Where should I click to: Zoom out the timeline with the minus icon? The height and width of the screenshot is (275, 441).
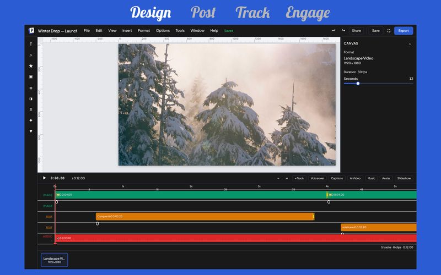point(278,178)
